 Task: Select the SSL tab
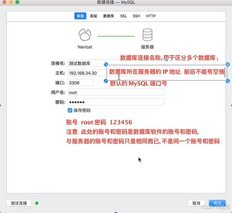123,16
